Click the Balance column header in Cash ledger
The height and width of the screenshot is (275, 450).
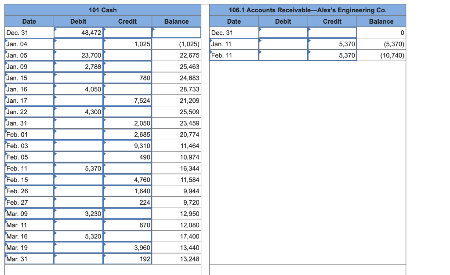coord(177,22)
